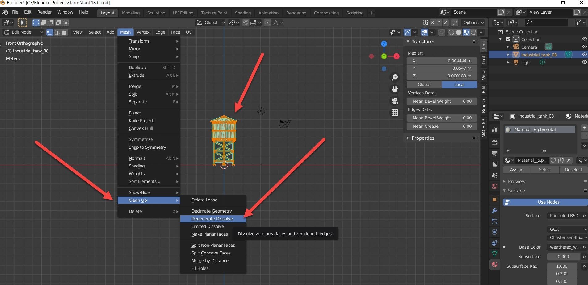Click the zoom magnifier viewport icon
Viewport: 588px width, 285px height.
pyautogui.click(x=394, y=77)
